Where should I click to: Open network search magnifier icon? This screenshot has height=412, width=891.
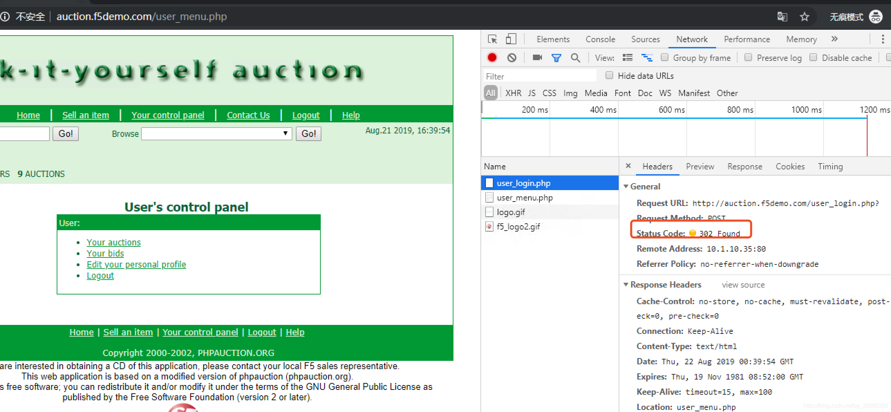pyautogui.click(x=575, y=58)
